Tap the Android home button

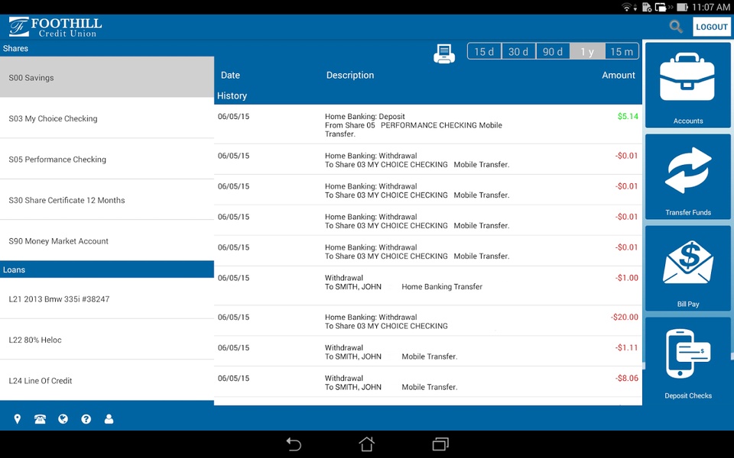click(x=366, y=443)
